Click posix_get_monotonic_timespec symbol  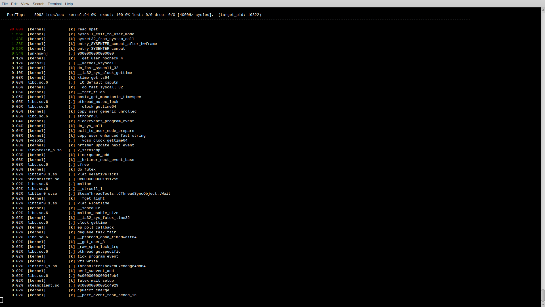109,97
